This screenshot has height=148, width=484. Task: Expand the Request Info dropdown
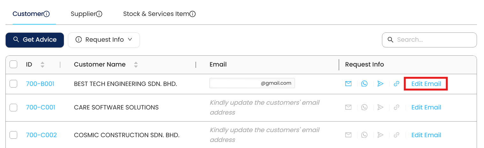click(x=104, y=40)
